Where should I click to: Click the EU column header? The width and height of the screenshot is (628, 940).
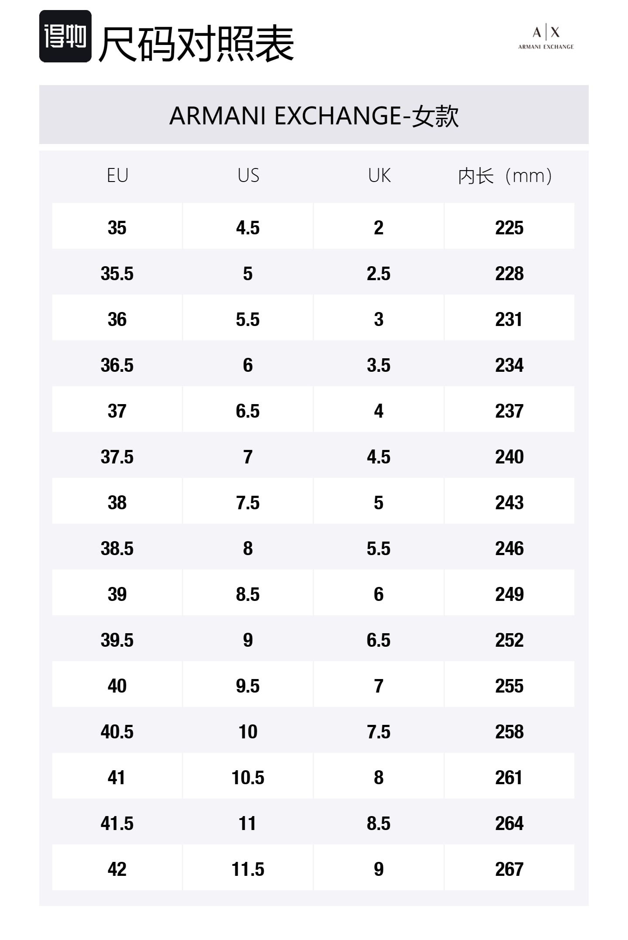point(117,175)
